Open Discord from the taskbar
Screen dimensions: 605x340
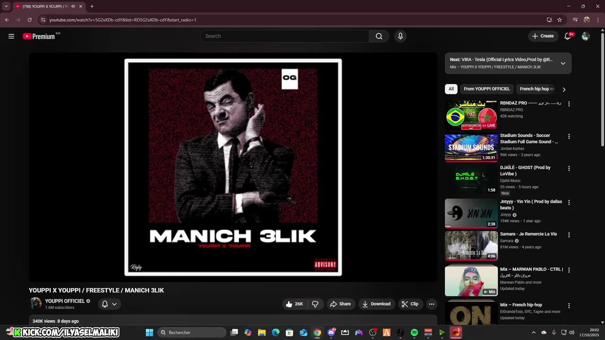coord(331,332)
